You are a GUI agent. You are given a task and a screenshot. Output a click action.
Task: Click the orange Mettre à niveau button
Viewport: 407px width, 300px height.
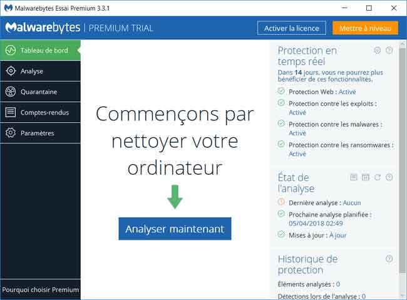point(365,28)
